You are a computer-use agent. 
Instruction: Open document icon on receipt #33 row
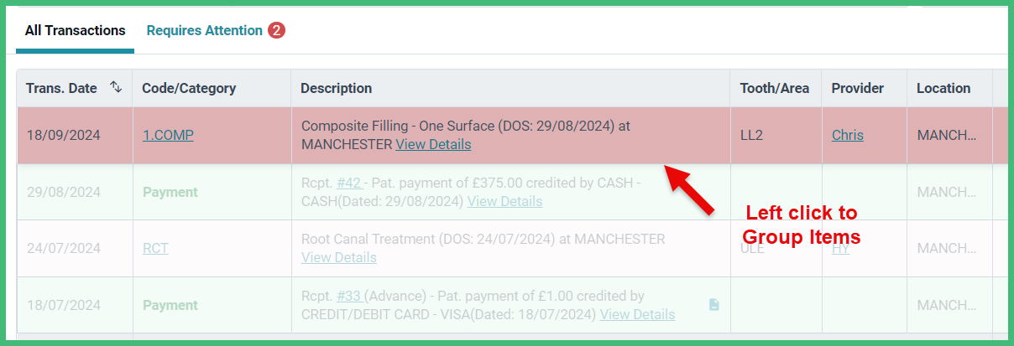tap(713, 305)
